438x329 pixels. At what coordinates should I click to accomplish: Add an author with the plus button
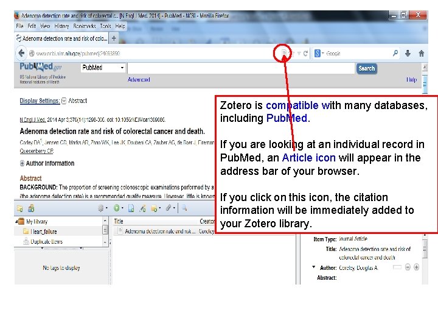[416, 267]
